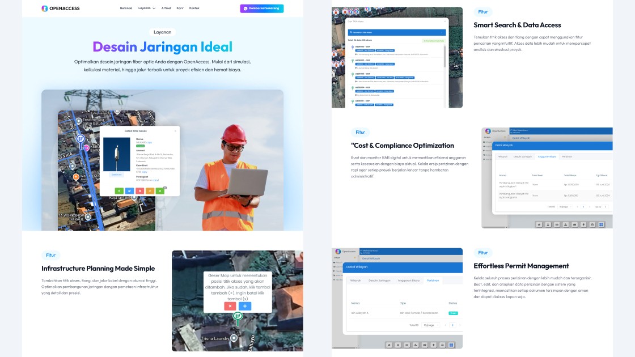Click page 1 in permit table pagination

click(x=453, y=325)
